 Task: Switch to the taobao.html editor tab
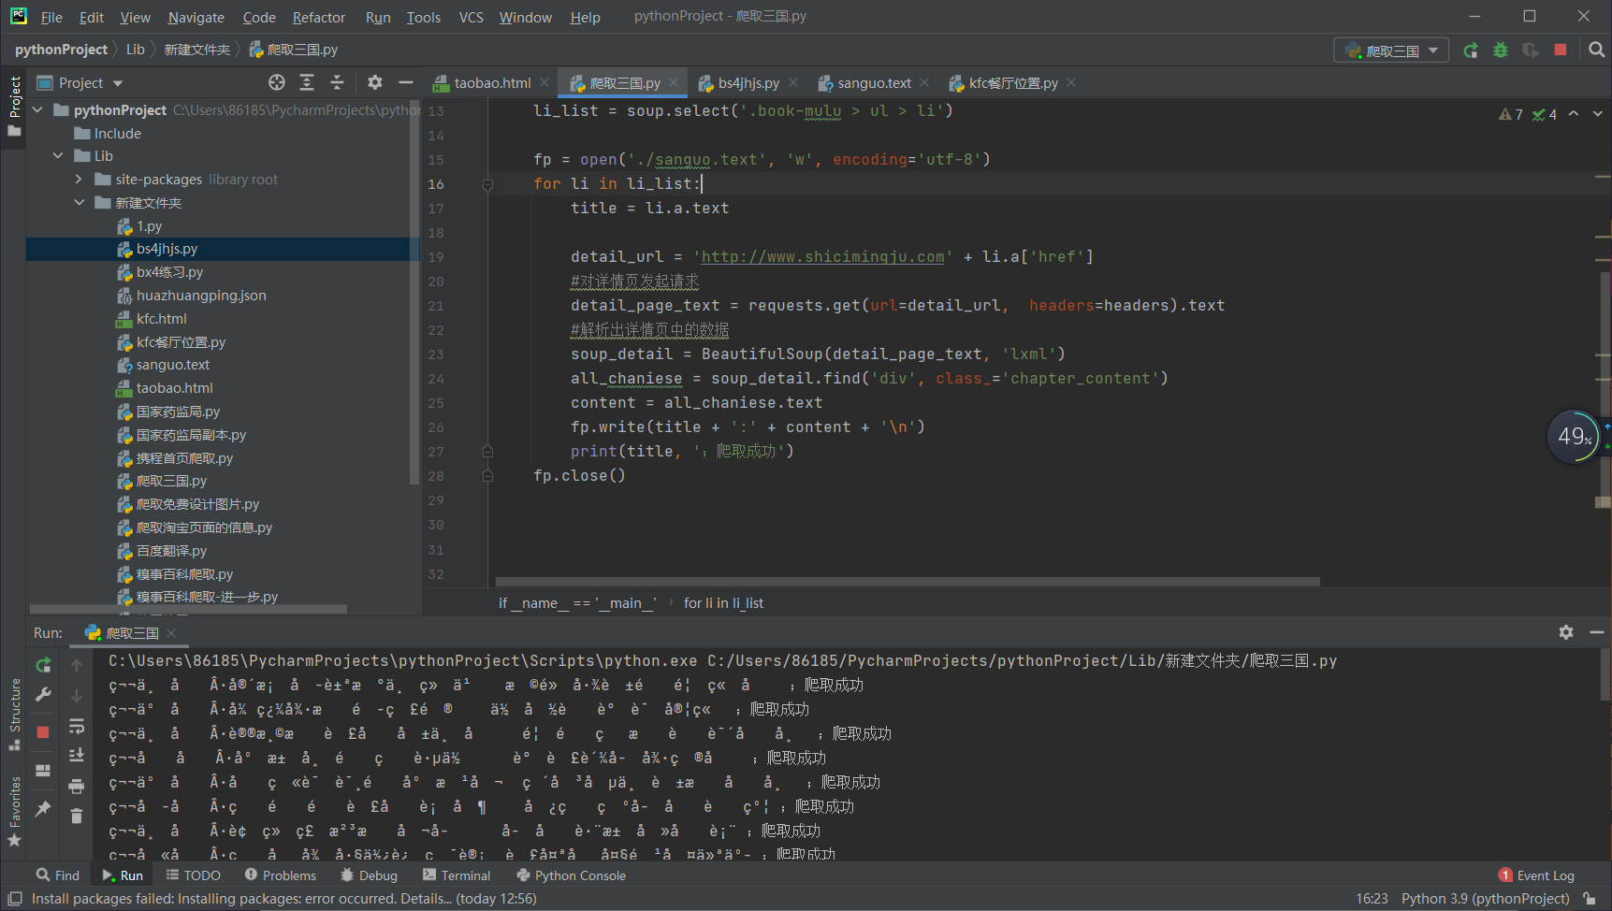tap(492, 83)
